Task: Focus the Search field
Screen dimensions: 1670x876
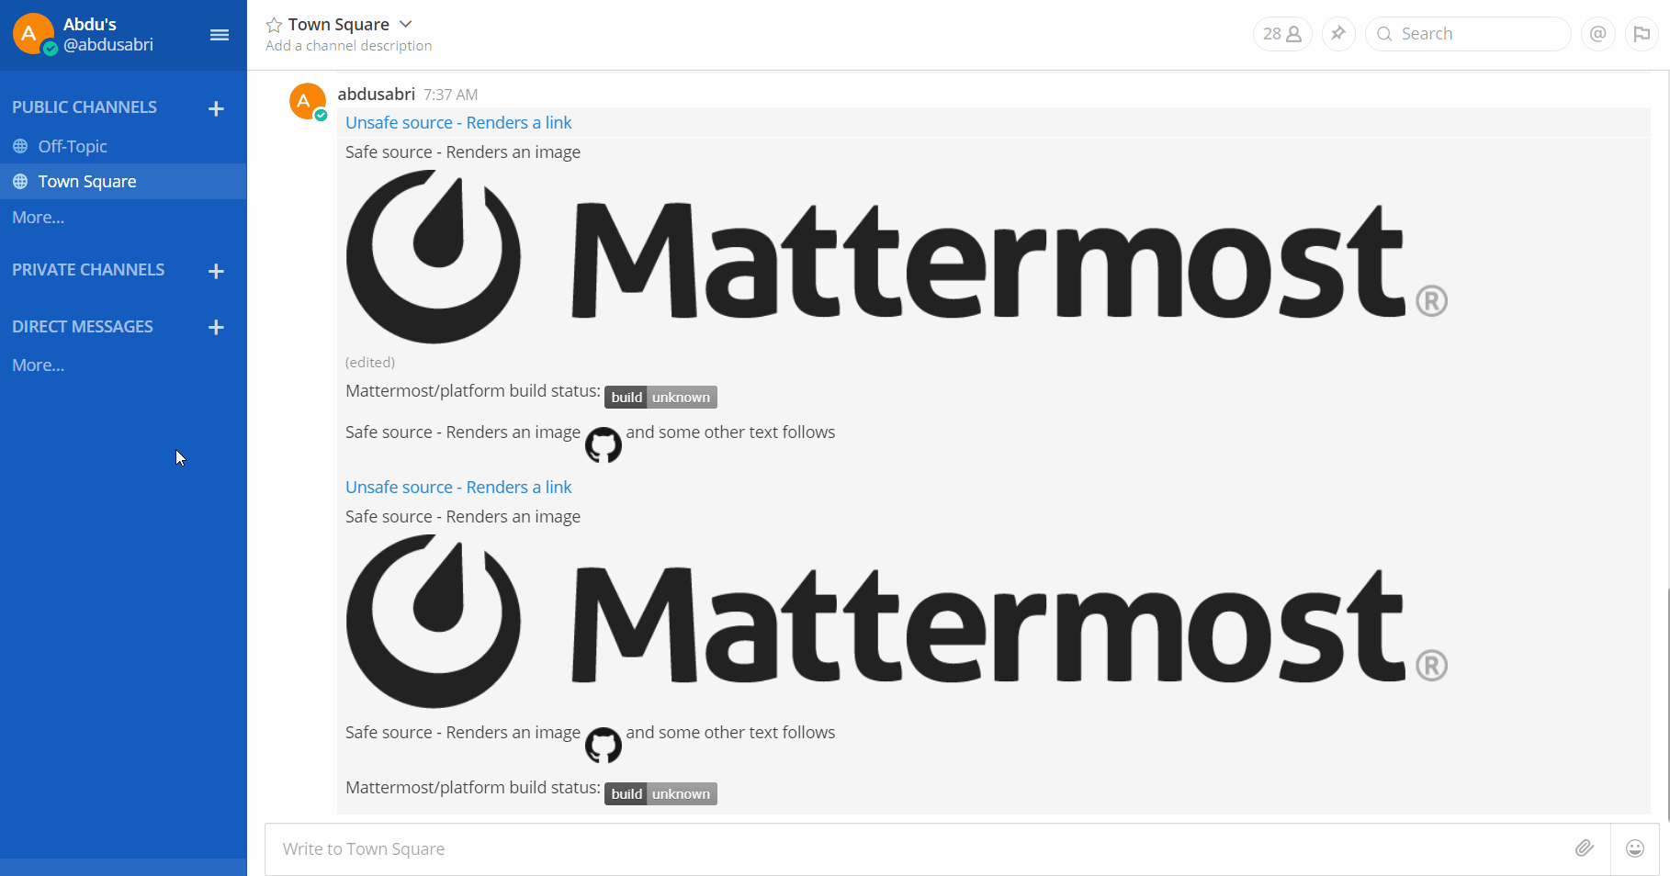Action: click(1468, 34)
